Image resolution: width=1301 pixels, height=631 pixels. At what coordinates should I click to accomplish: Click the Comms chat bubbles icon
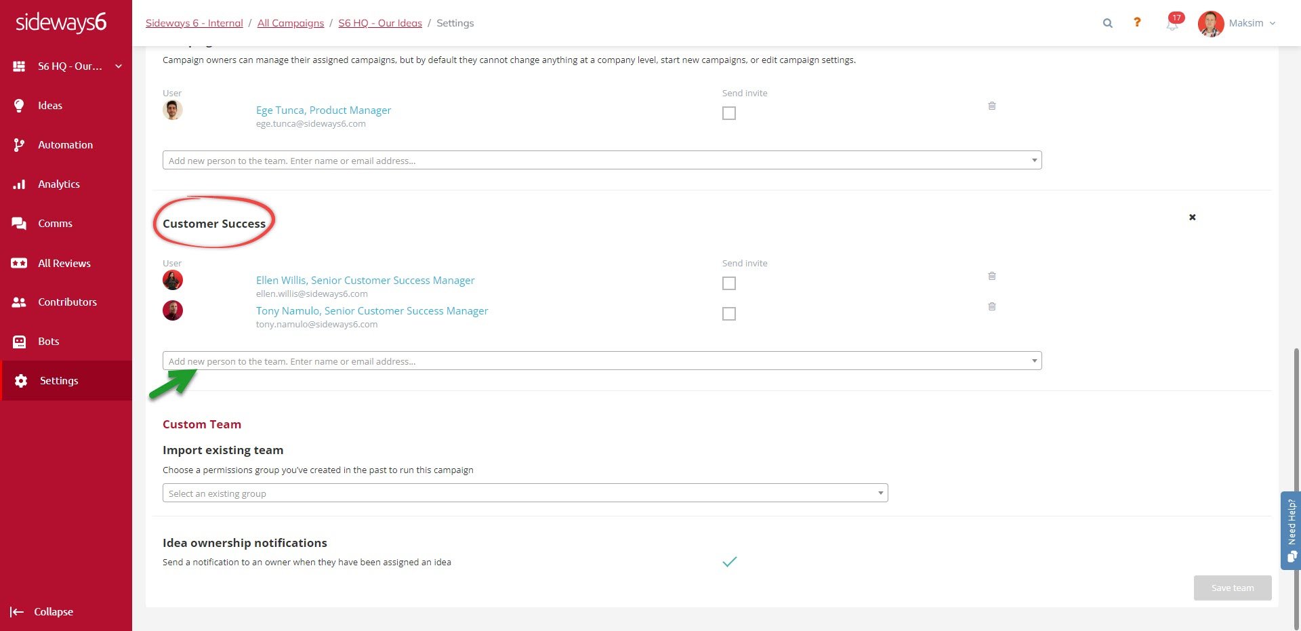pyautogui.click(x=19, y=224)
